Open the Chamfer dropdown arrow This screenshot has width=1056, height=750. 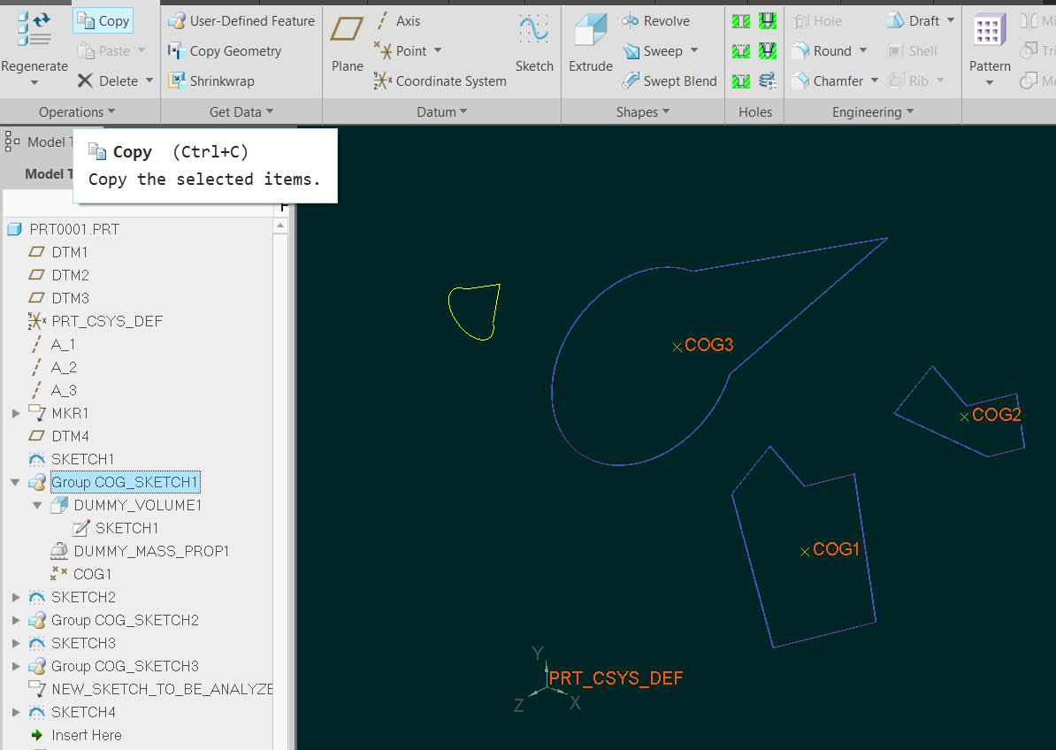[875, 81]
